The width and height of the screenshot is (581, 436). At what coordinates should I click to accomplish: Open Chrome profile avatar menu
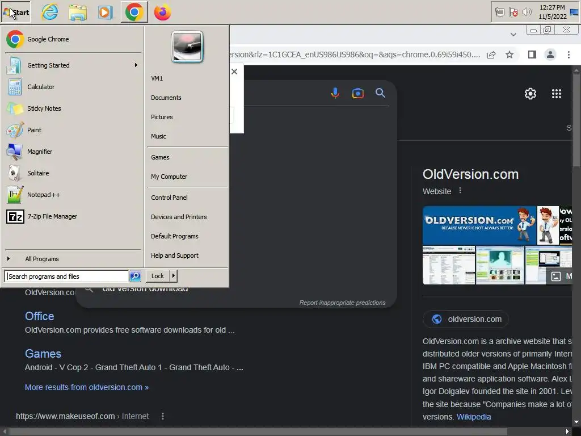[550, 55]
